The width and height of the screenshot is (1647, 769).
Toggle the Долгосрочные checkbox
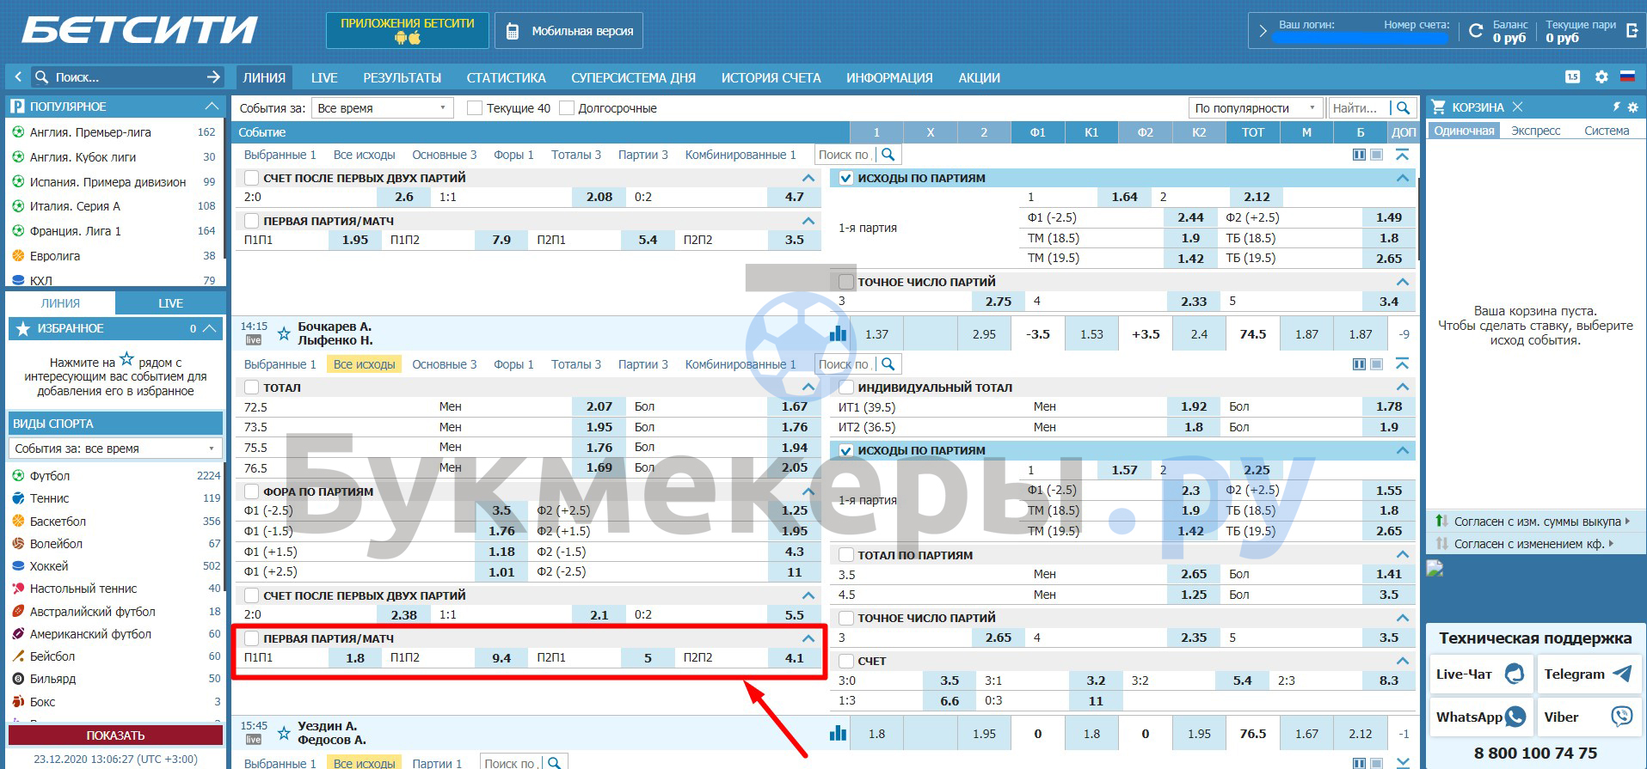coord(566,108)
